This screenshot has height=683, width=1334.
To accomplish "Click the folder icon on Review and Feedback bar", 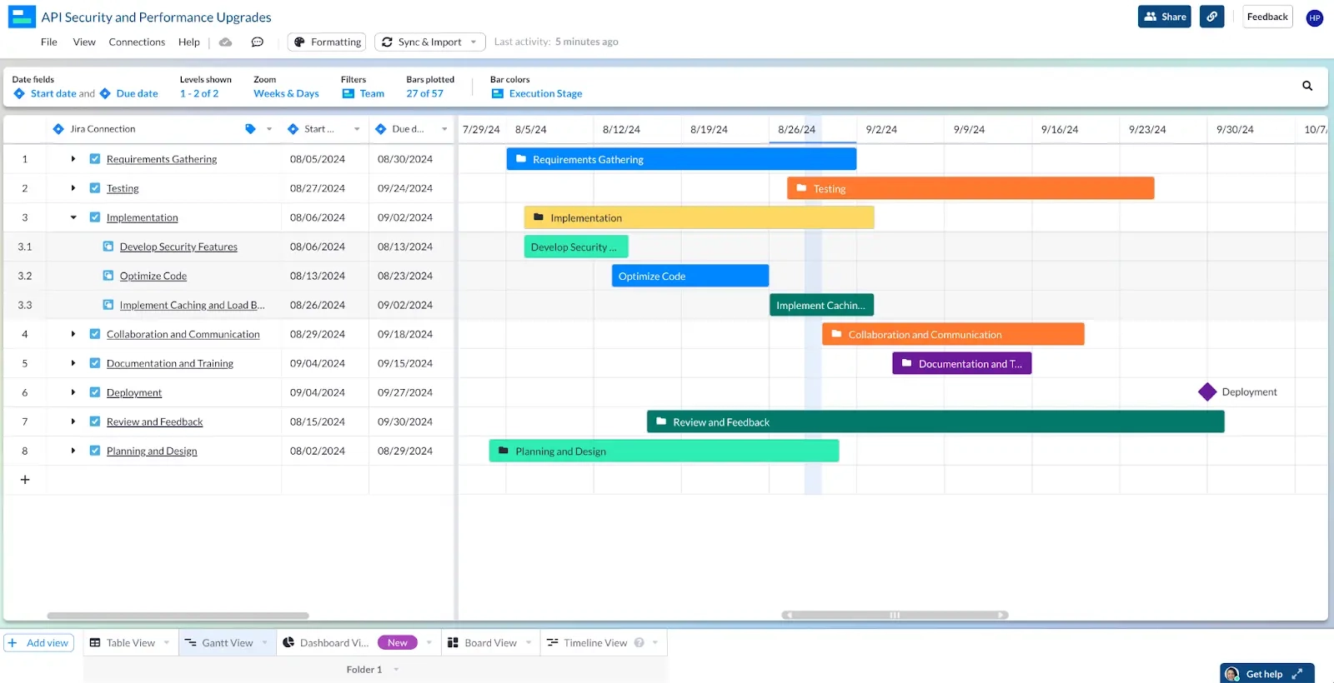I will point(661,421).
